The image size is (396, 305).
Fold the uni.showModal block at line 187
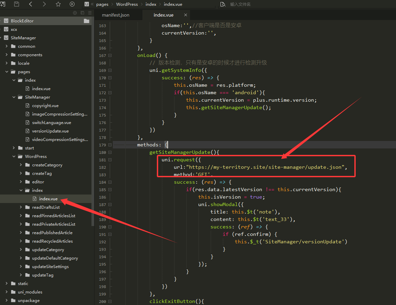click(110, 205)
